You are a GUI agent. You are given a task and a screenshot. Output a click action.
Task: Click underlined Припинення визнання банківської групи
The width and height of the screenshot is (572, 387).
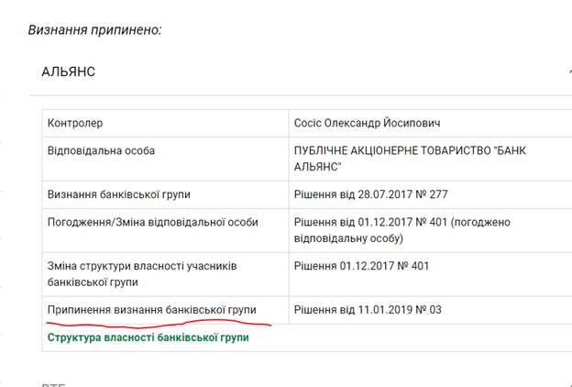151,310
